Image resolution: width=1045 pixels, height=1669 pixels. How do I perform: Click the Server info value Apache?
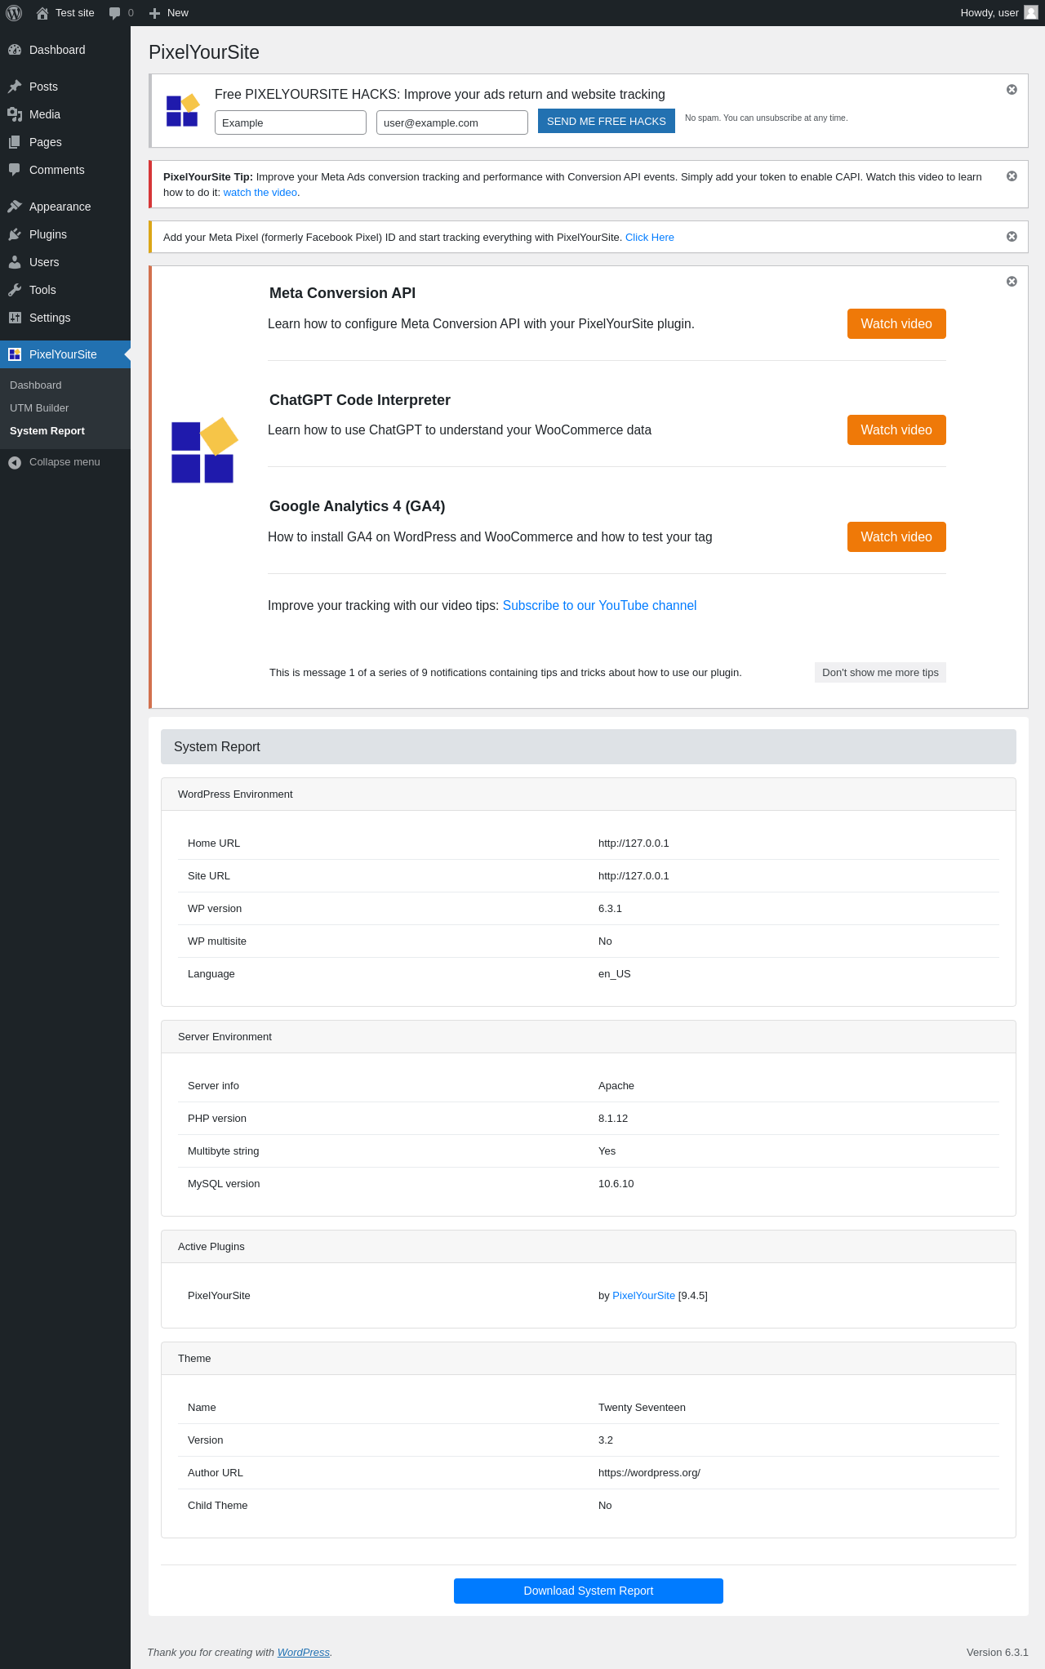(x=616, y=1086)
